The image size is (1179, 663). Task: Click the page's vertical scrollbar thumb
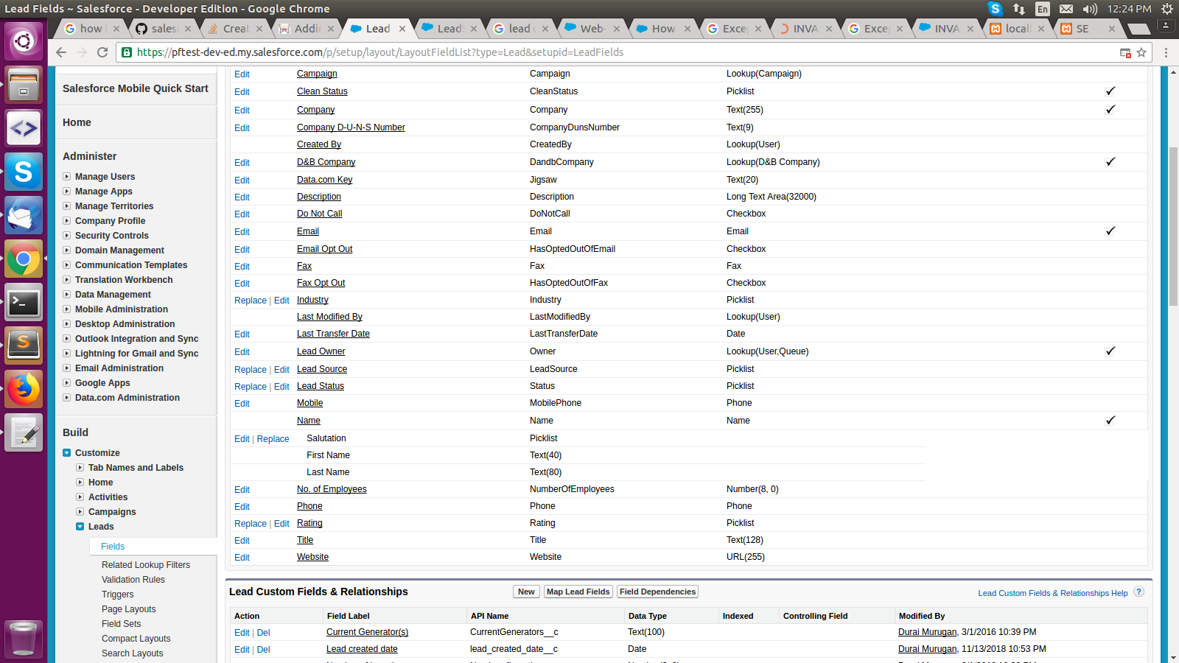point(1173,226)
